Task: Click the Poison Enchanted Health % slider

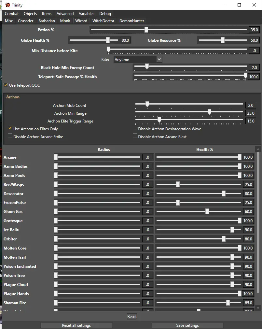Action: [x=199, y=266]
